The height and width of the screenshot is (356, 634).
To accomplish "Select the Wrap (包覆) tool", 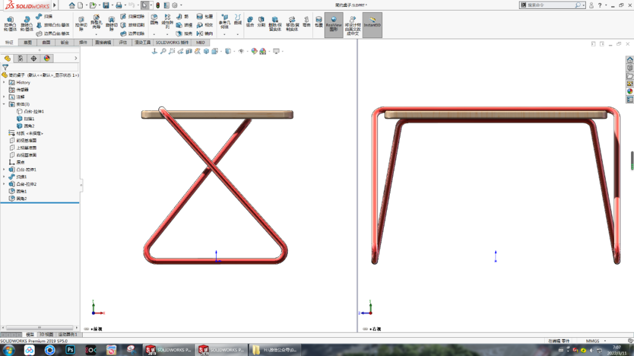I will pos(205,16).
